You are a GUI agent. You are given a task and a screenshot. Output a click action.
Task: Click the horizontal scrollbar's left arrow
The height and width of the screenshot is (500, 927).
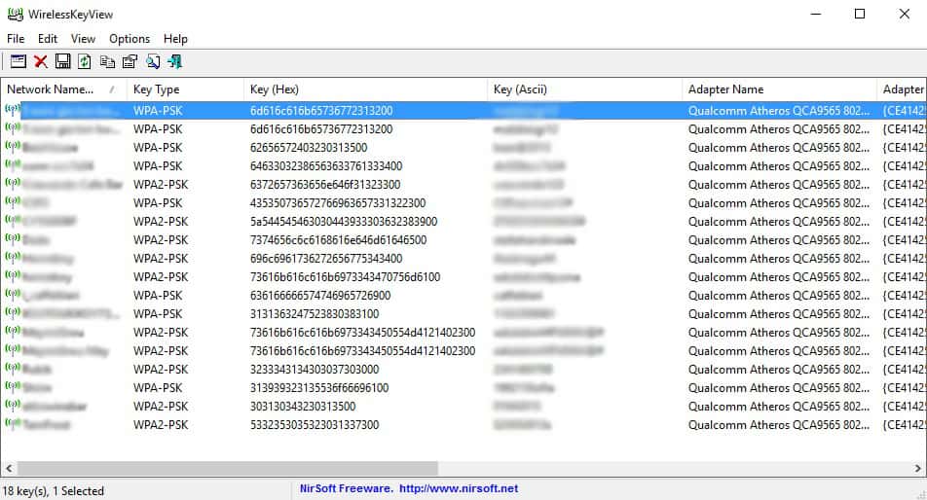[x=9, y=468]
